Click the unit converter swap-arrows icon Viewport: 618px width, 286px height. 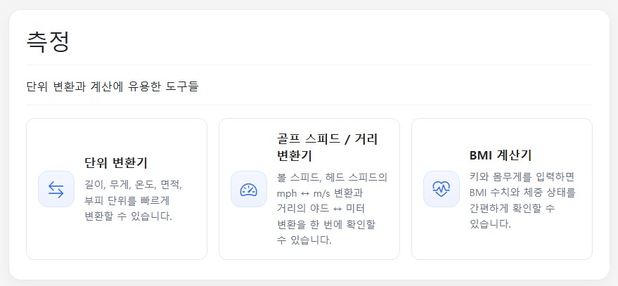[56, 189]
